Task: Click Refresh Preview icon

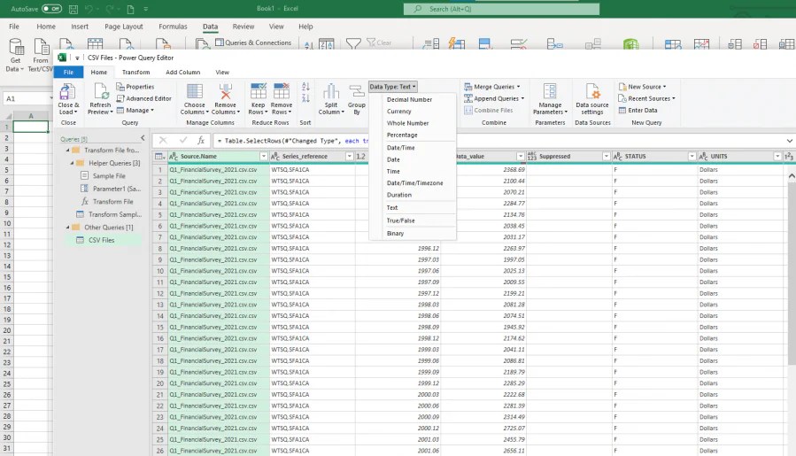Action: pyautogui.click(x=101, y=92)
